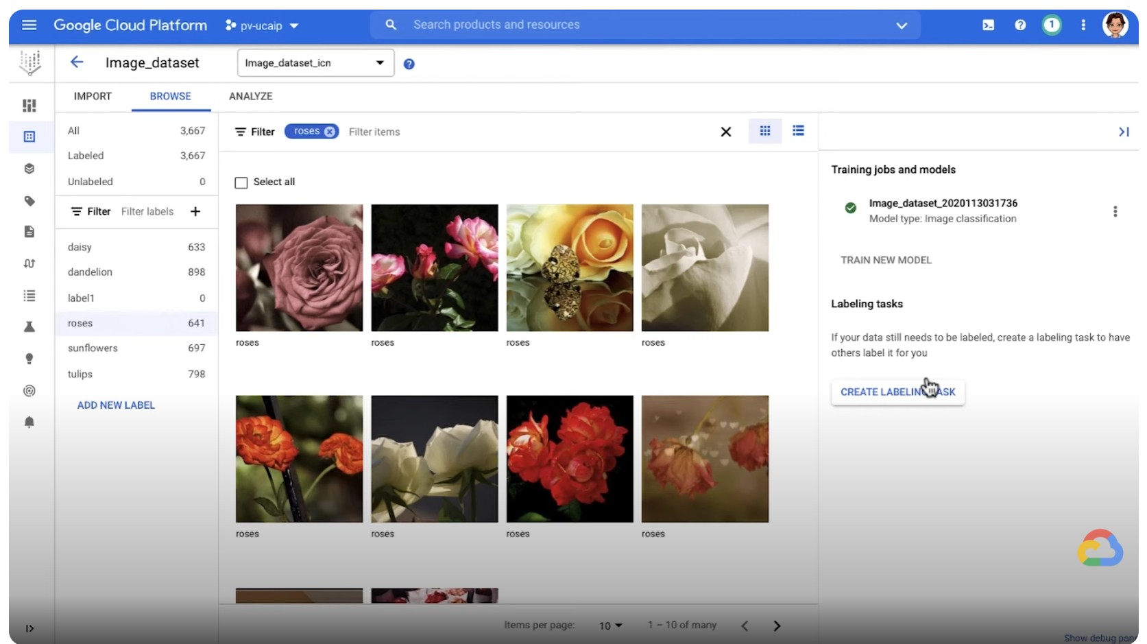
Task: Open the model's three-dot options menu
Action: [1115, 211]
